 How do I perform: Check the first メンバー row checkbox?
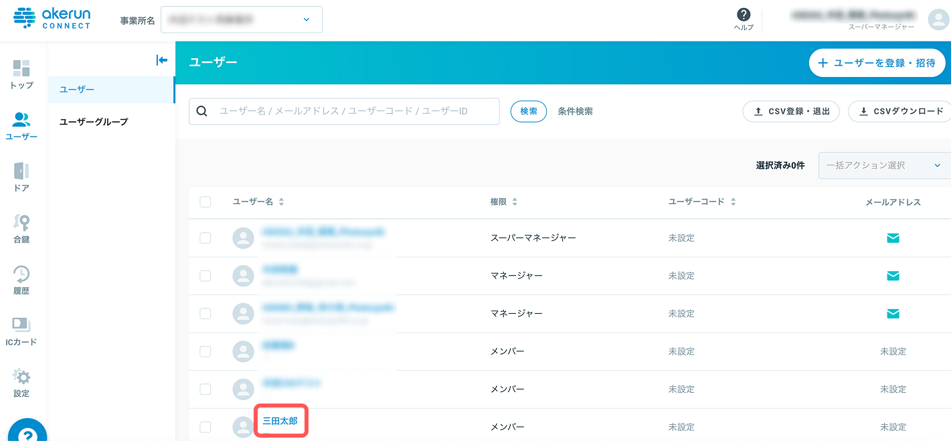click(x=205, y=351)
